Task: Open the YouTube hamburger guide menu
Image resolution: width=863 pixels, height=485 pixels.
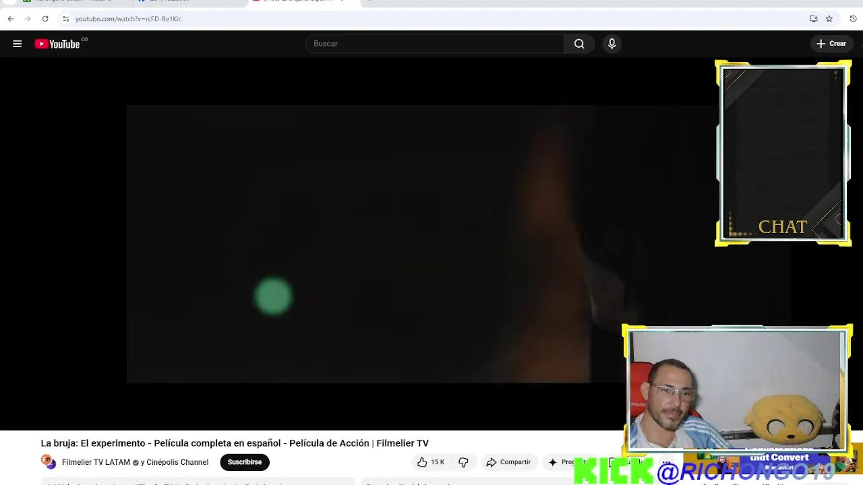Action: (x=18, y=44)
